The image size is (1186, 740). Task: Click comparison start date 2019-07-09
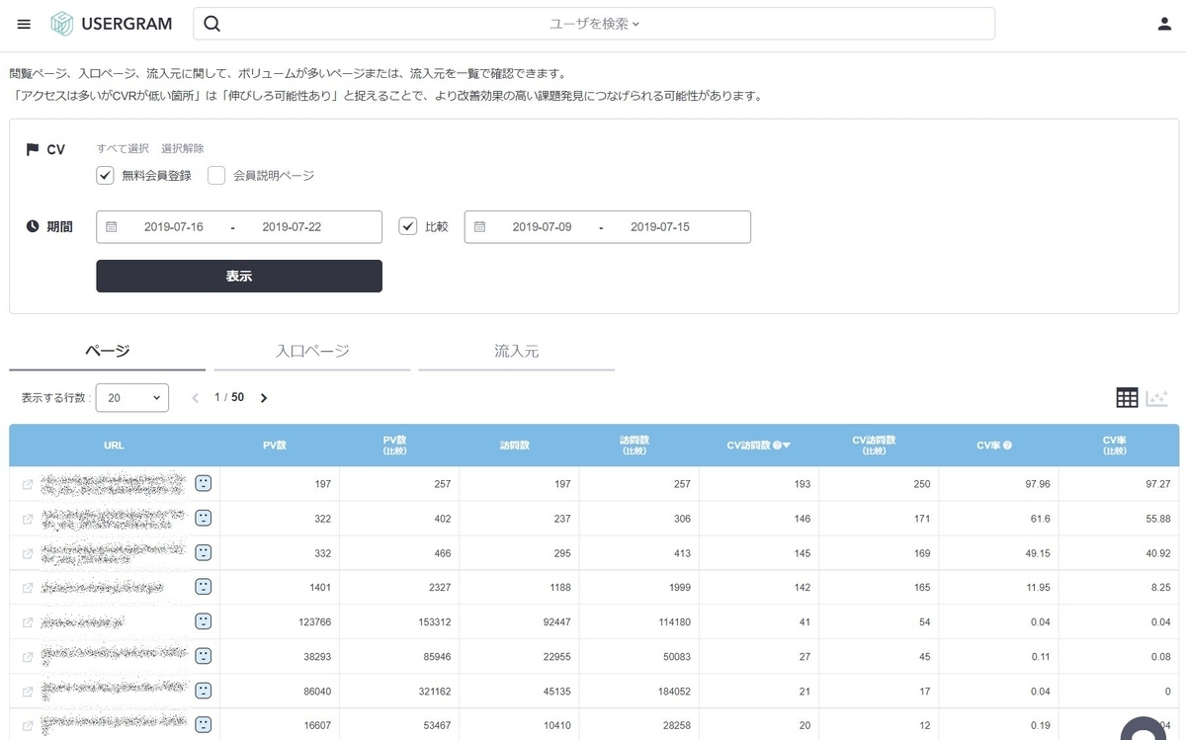[x=542, y=227]
